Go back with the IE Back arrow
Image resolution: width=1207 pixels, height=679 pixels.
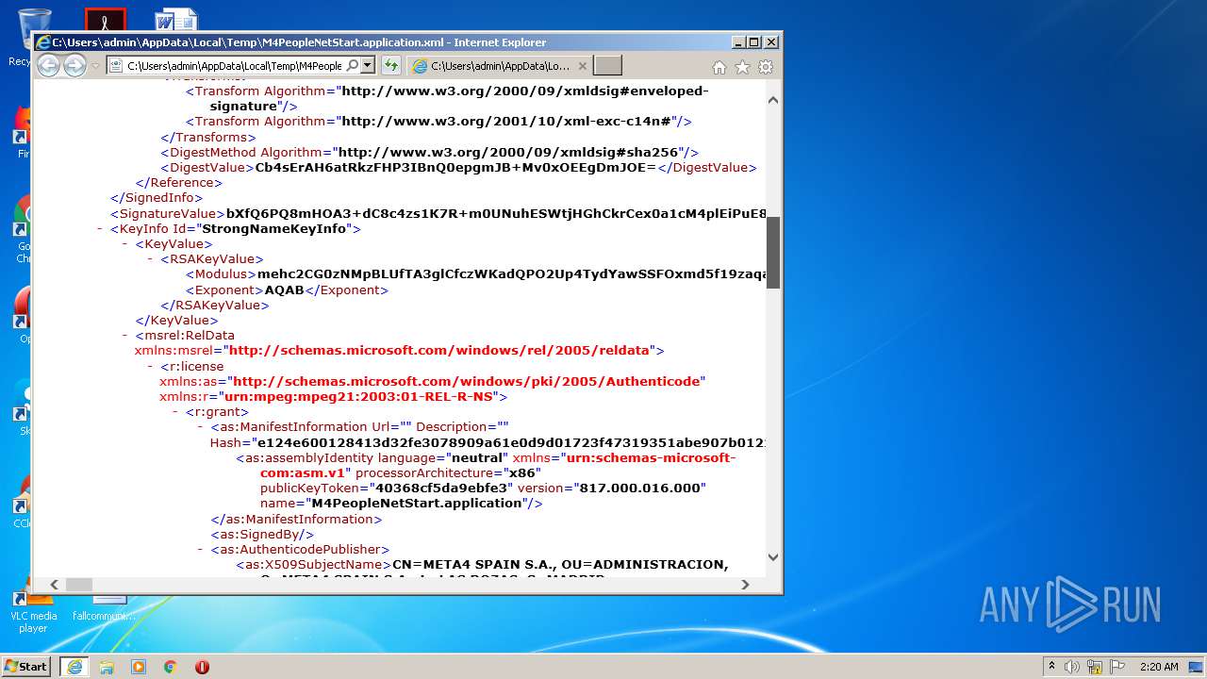48,66
